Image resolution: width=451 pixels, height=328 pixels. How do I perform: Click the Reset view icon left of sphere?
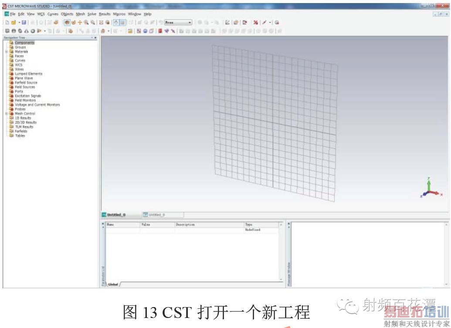(101, 22)
